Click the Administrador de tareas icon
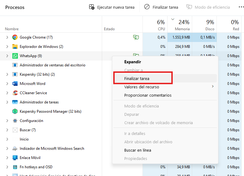 coord(15,102)
